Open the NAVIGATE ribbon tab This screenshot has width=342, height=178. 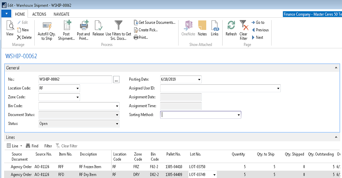tap(61, 14)
